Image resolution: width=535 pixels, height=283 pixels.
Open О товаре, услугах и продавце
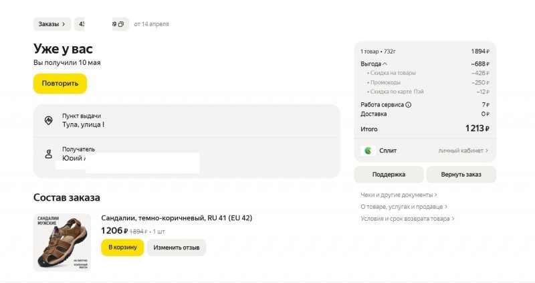[404, 207]
